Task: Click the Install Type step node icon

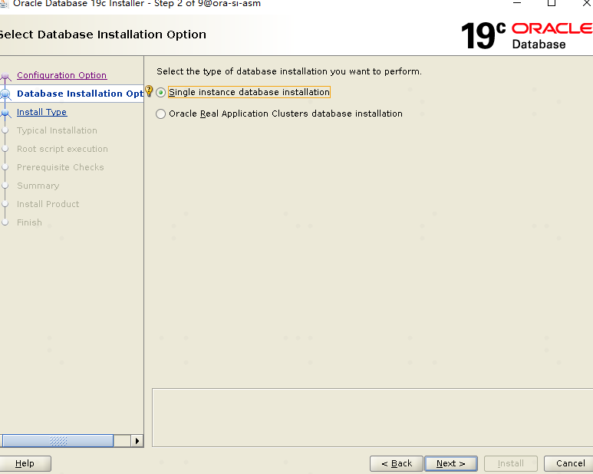Action: (x=5, y=113)
